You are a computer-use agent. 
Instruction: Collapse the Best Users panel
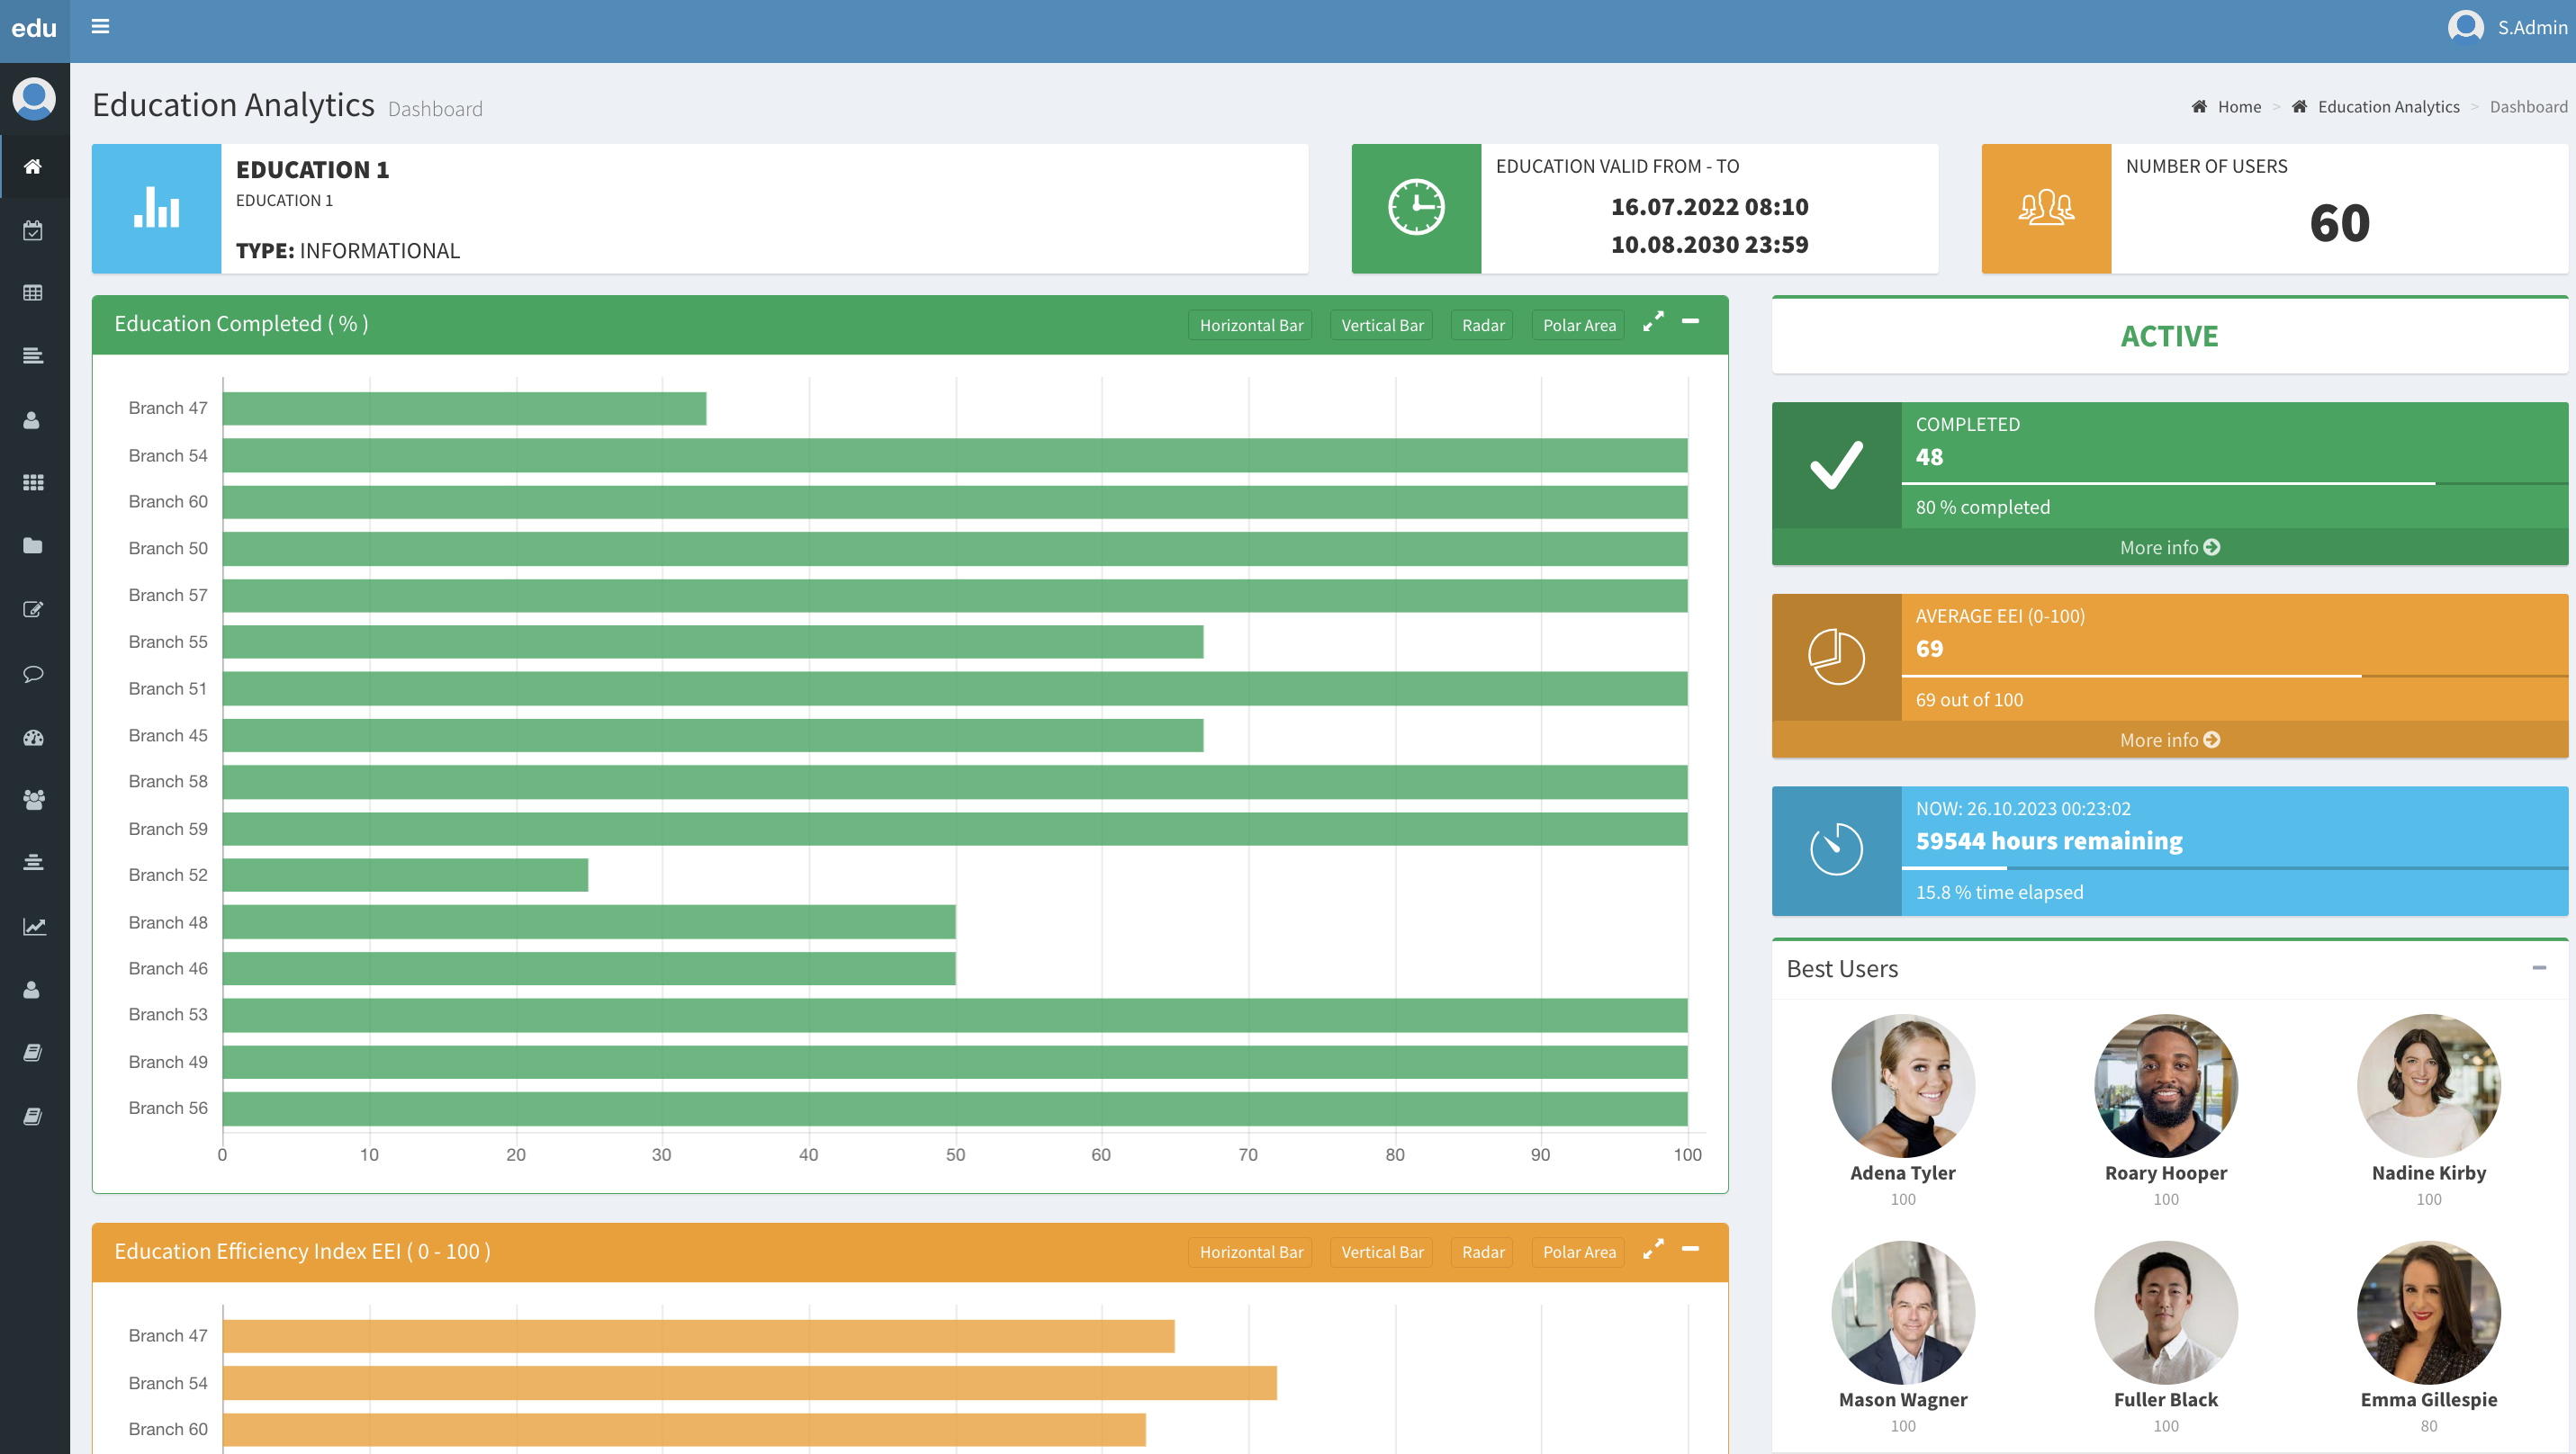click(2539, 967)
